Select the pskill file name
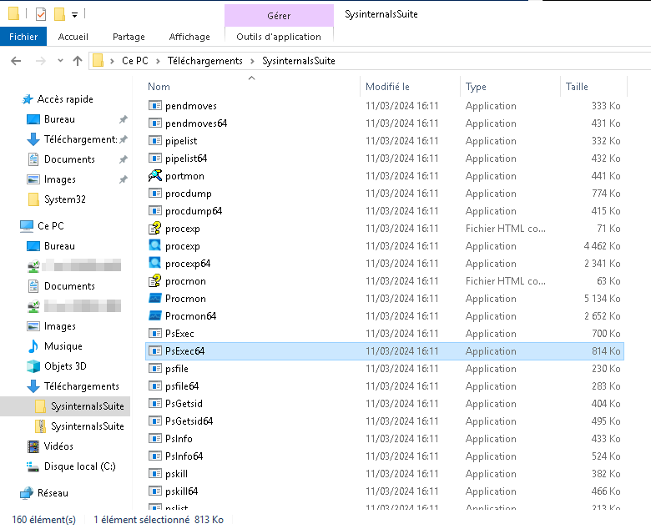The image size is (651, 529). click(x=176, y=474)
